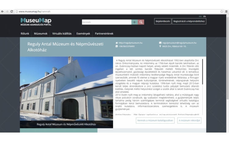The width and height of the screenshot is (229, 142).
Task: Open the Események menu item
Action: (83, 34)
